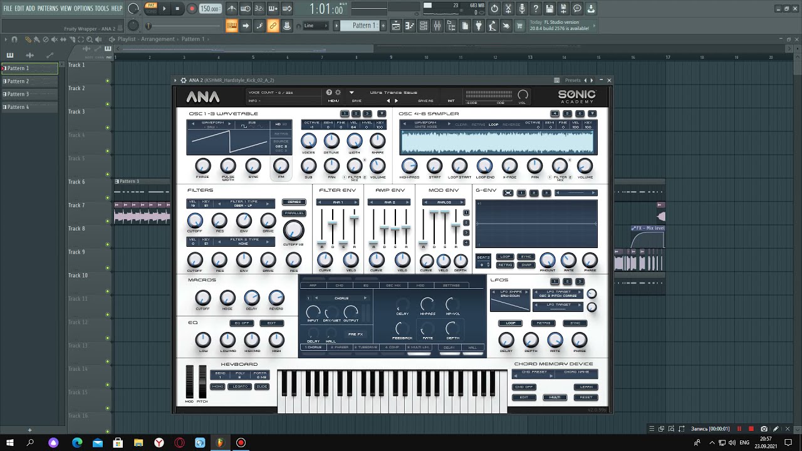Select Pattern 2 in the pattern list
The width and height of the screenshot is (802, 451).
point(29,81)
